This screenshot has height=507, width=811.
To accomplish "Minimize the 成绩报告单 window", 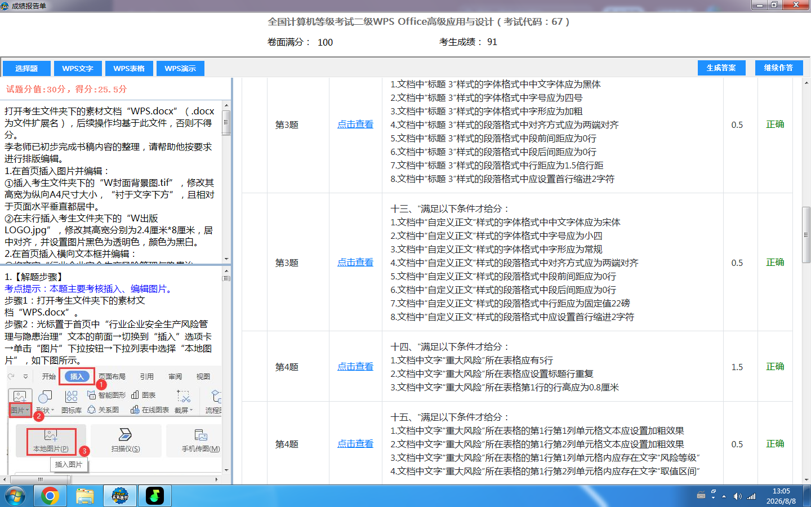I will point(759,5).
